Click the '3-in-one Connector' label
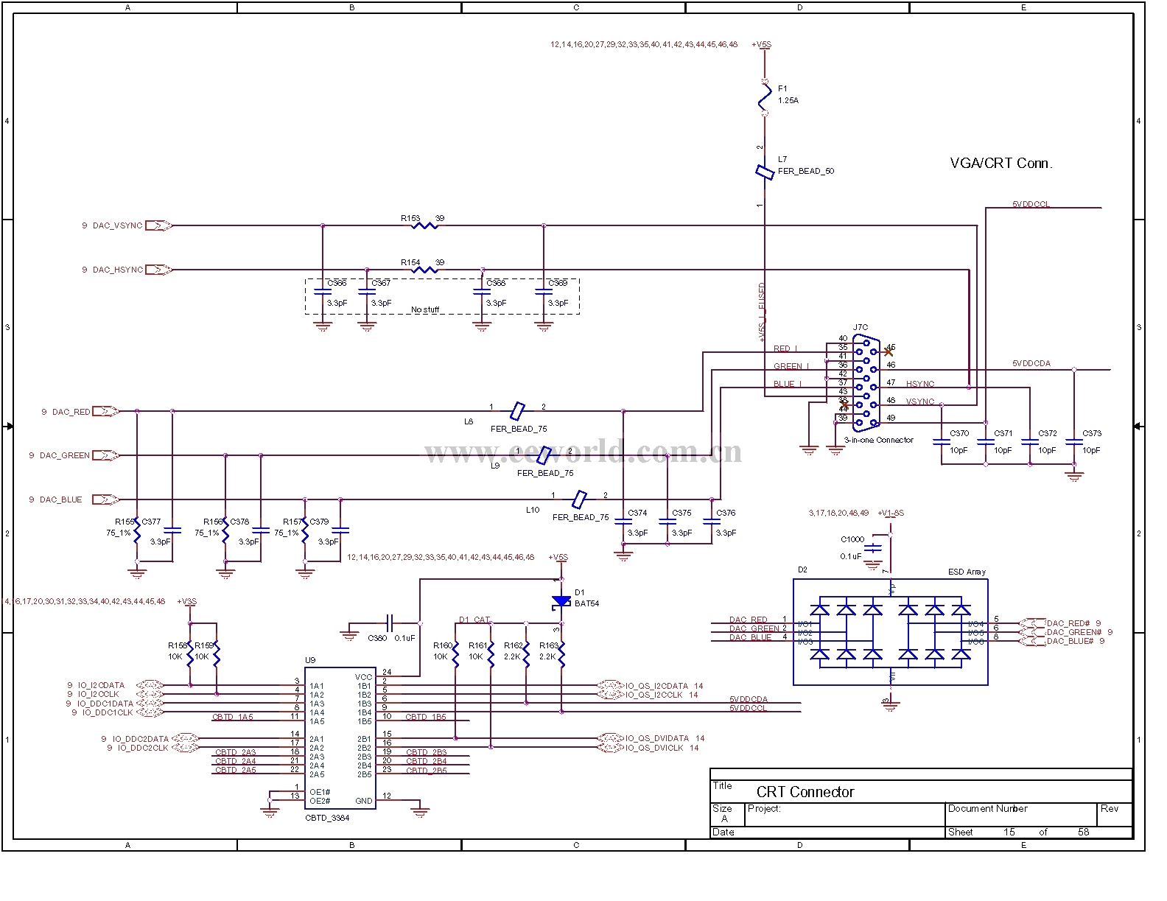1167x901 pixels. (x=879, y=440)
